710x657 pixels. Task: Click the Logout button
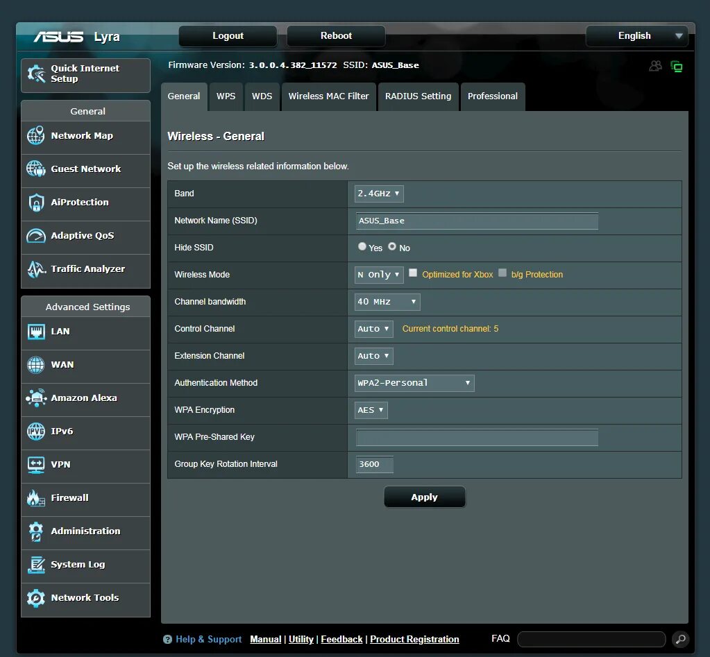point(228,36)
